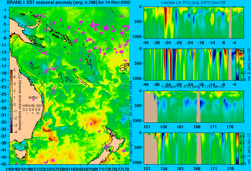This screenshot has width=251, height=171.
Task: Click the lat=-22 temperature section plot
Action: click(194, 107)
